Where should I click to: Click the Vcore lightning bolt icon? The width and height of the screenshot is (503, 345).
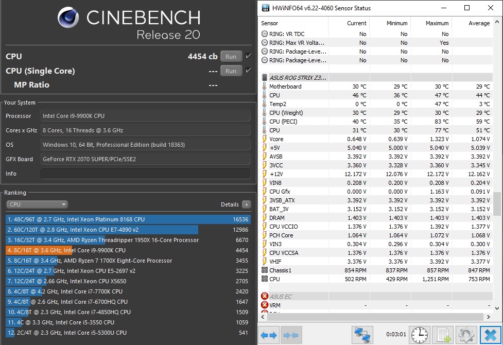pos(265,139)
